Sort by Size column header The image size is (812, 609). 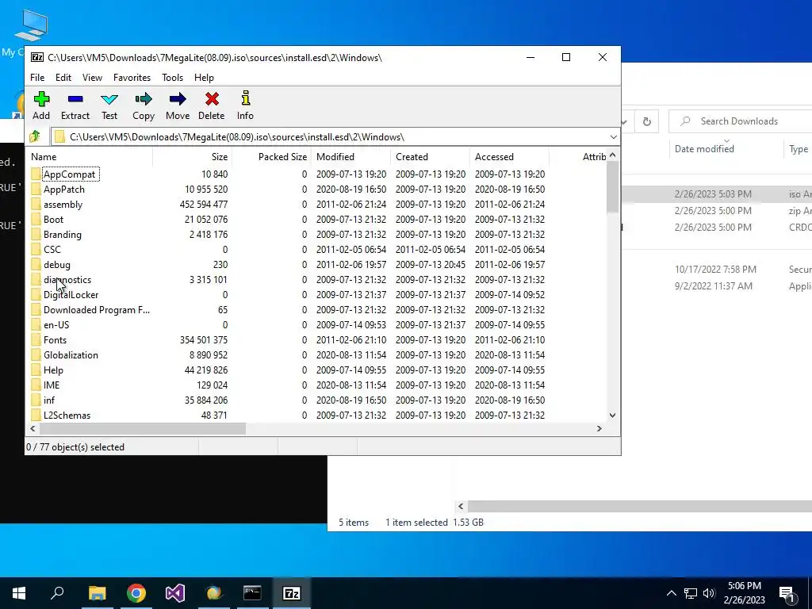click(x=192, y=157)
